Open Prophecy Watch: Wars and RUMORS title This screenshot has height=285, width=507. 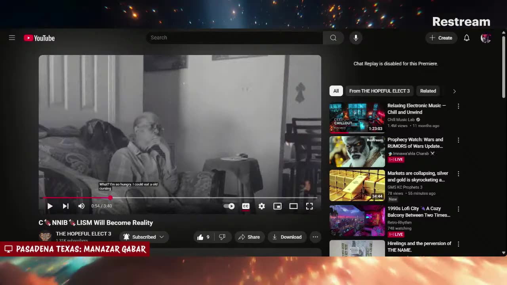click(415, 143)
